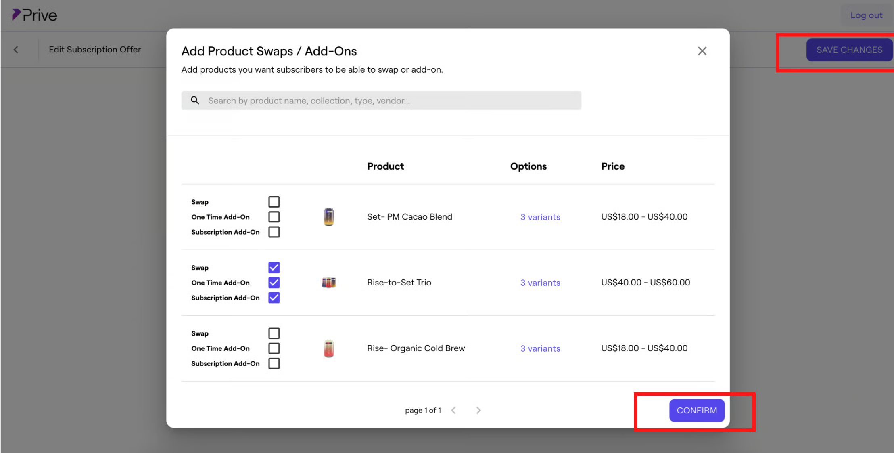Click the Rise- Organic Cold Brew product image
The height and width of the screenshot is (453, 894).
(329, 348)
